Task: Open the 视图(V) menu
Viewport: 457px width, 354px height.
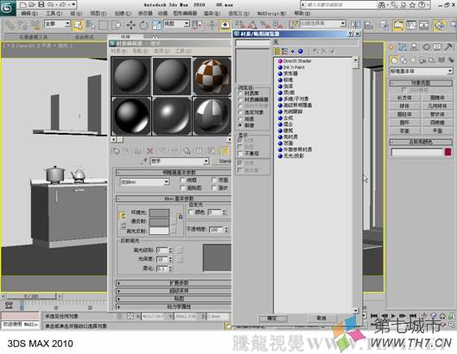Action: (x=98, y=14)
